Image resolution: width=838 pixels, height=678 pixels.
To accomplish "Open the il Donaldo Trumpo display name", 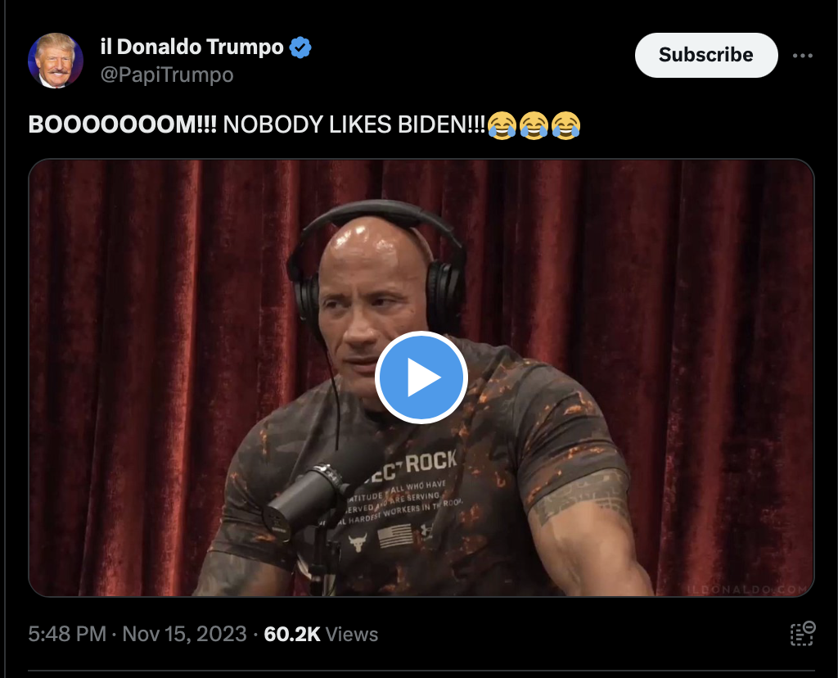I will click(191, 47).
